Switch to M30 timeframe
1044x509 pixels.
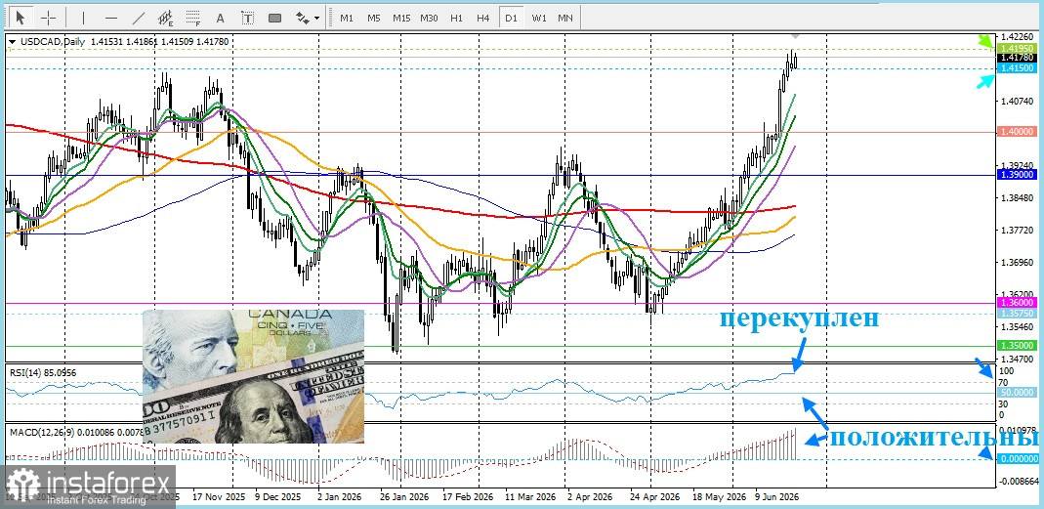click(x=429, y=18)
